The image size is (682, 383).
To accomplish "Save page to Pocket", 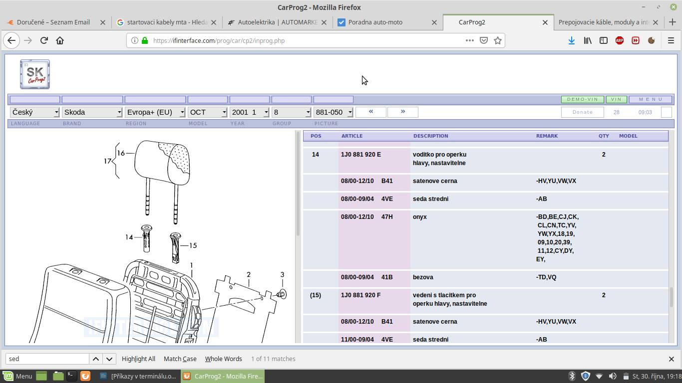I will pyautogui.click(x=483, y=40).
